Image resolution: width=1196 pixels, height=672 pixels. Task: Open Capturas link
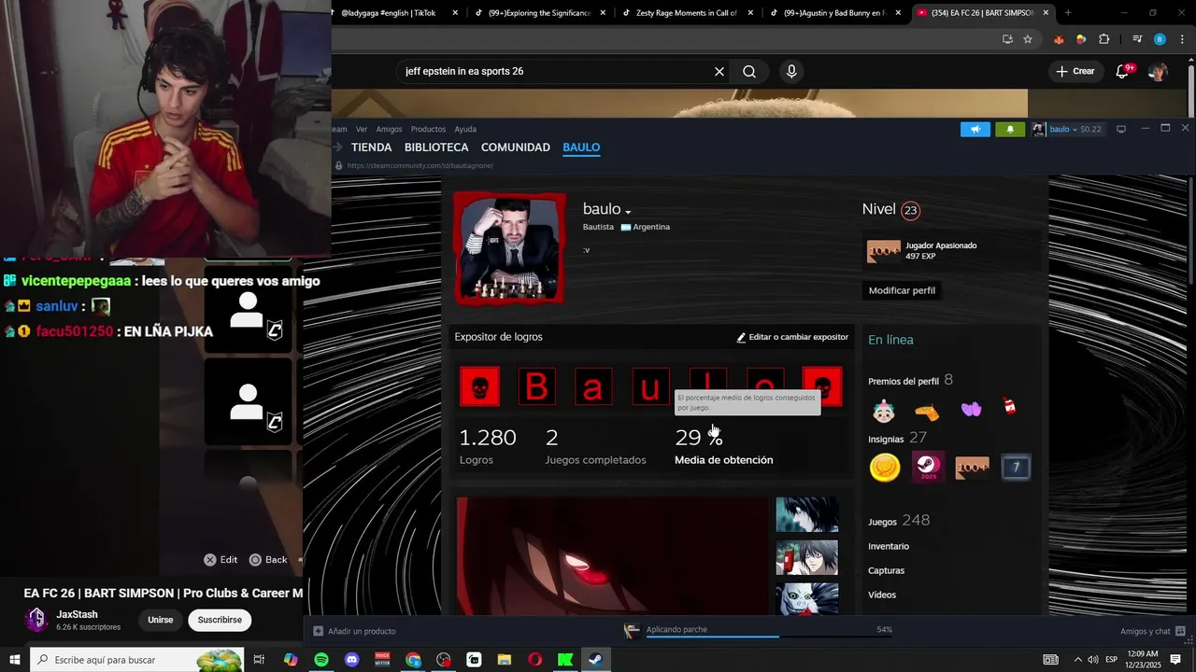pyautogui.click(x=886, y=570)
